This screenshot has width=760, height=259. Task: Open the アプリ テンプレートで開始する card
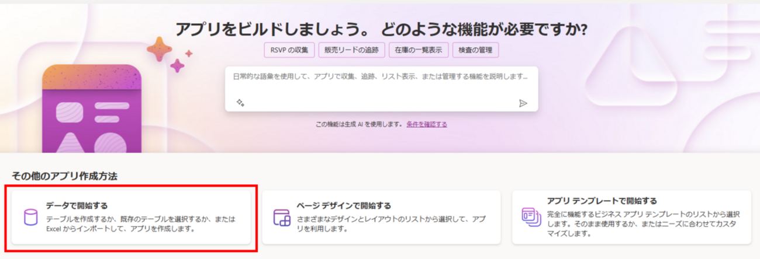tap(632, 217)
